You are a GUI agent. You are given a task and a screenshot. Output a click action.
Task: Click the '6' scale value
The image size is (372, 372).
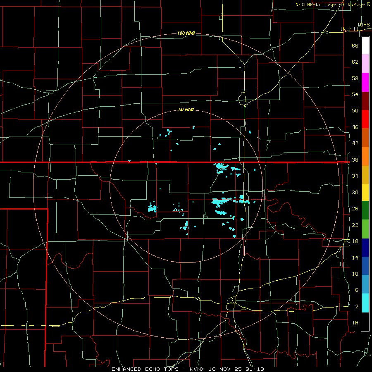(357, 290)
